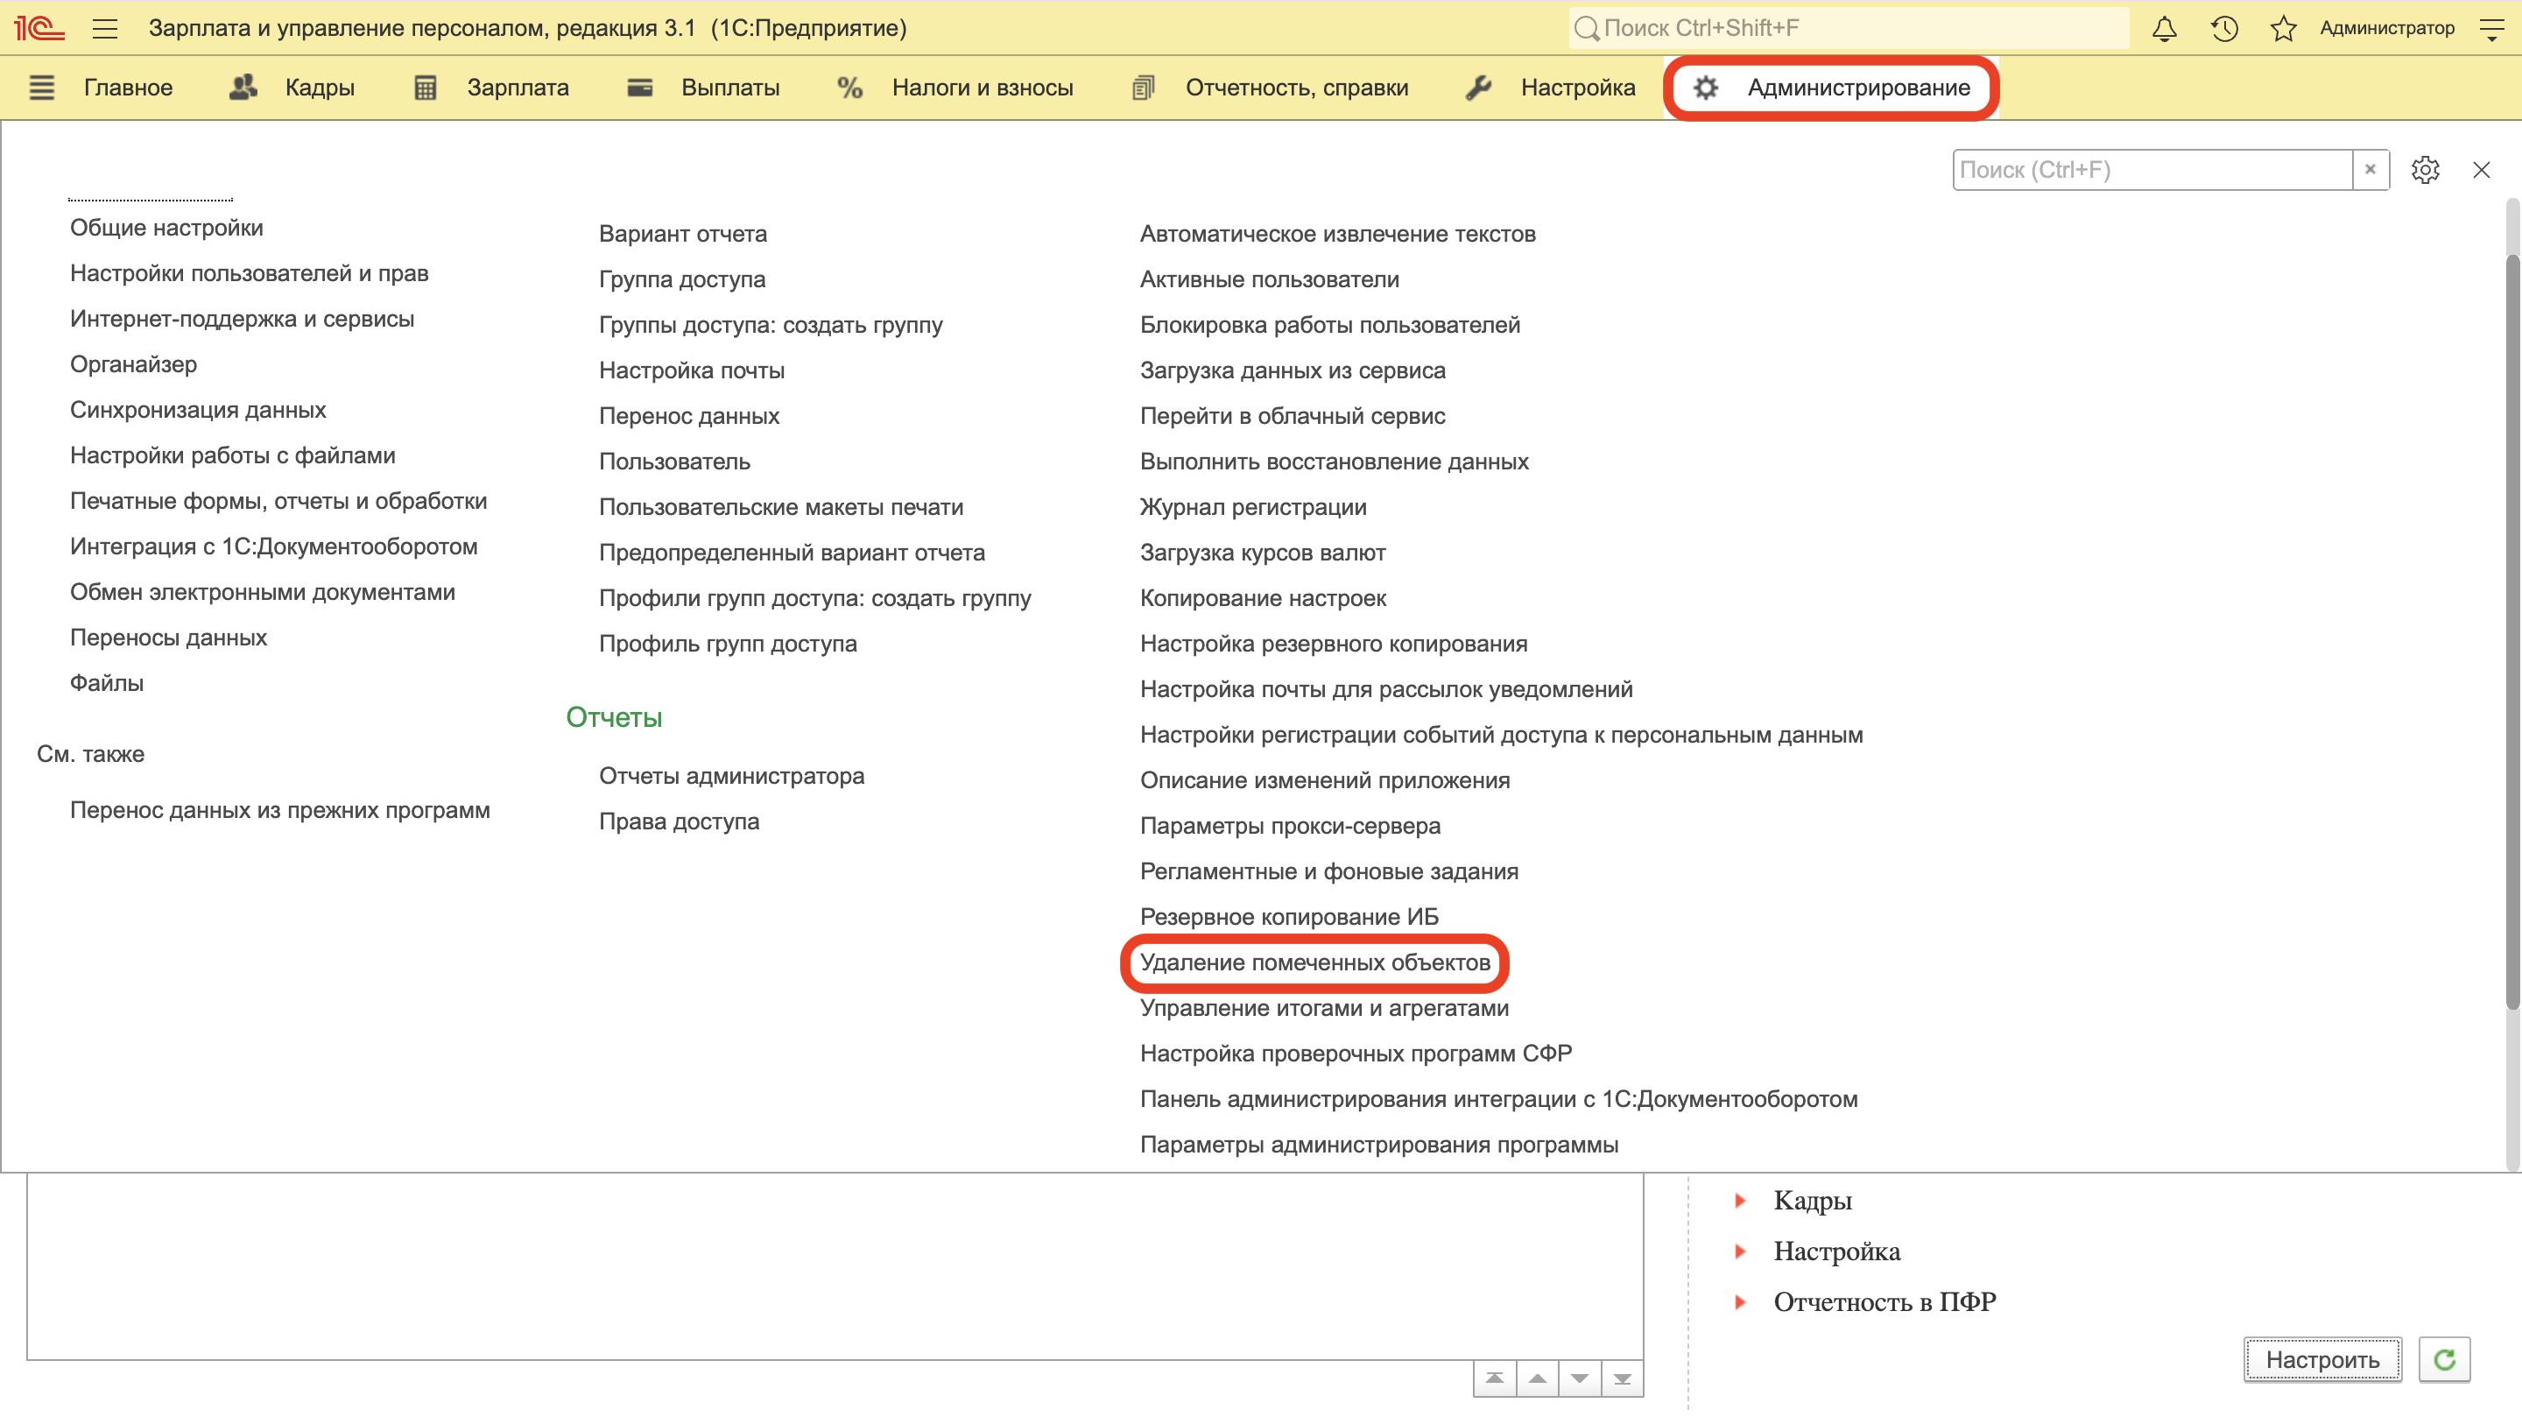This screenshot has width=2522, height=1424.
Task: Open the service menu dropdown at top right
Action: 2491,28
